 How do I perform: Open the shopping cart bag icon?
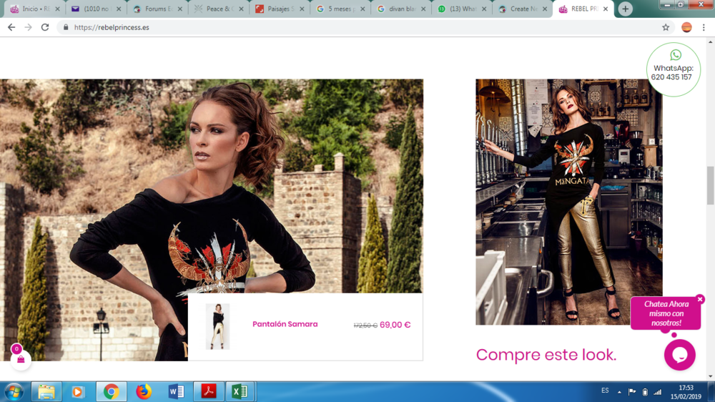[21, 360]
